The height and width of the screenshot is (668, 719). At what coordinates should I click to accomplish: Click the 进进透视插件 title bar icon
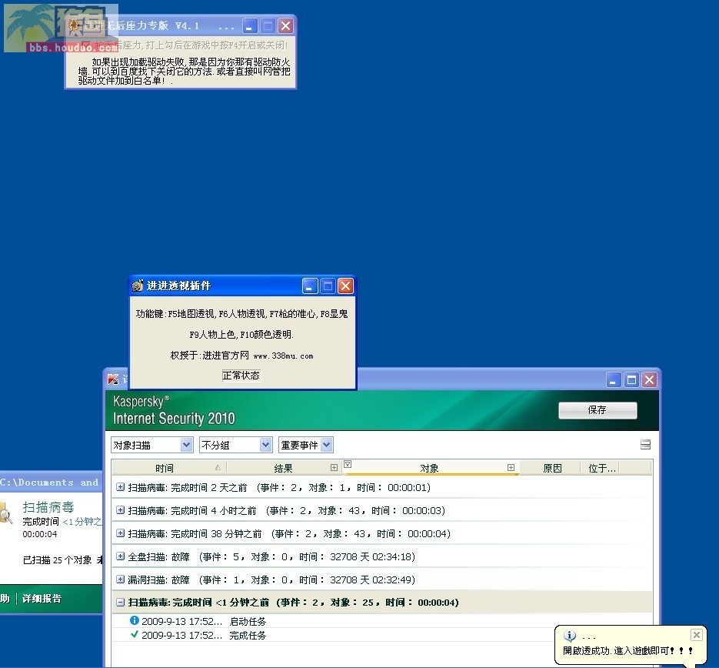point(138,286)
